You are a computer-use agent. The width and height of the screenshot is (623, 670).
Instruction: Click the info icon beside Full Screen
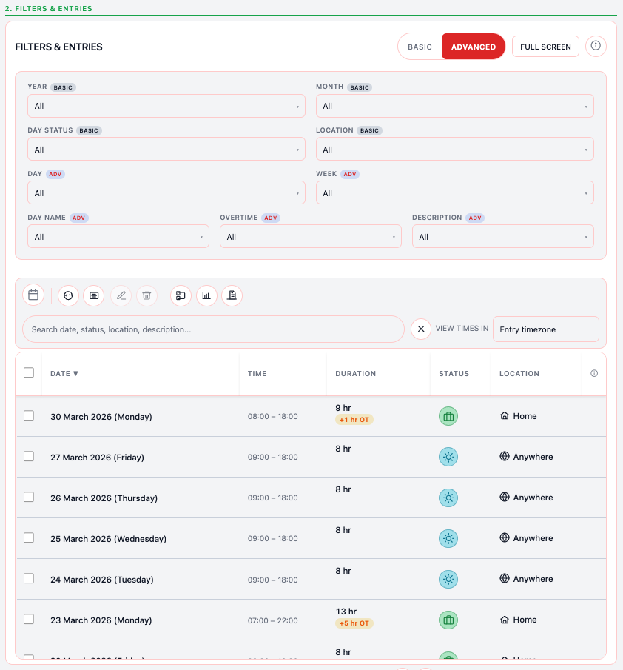pyautogui.click(x=596, y=47)
